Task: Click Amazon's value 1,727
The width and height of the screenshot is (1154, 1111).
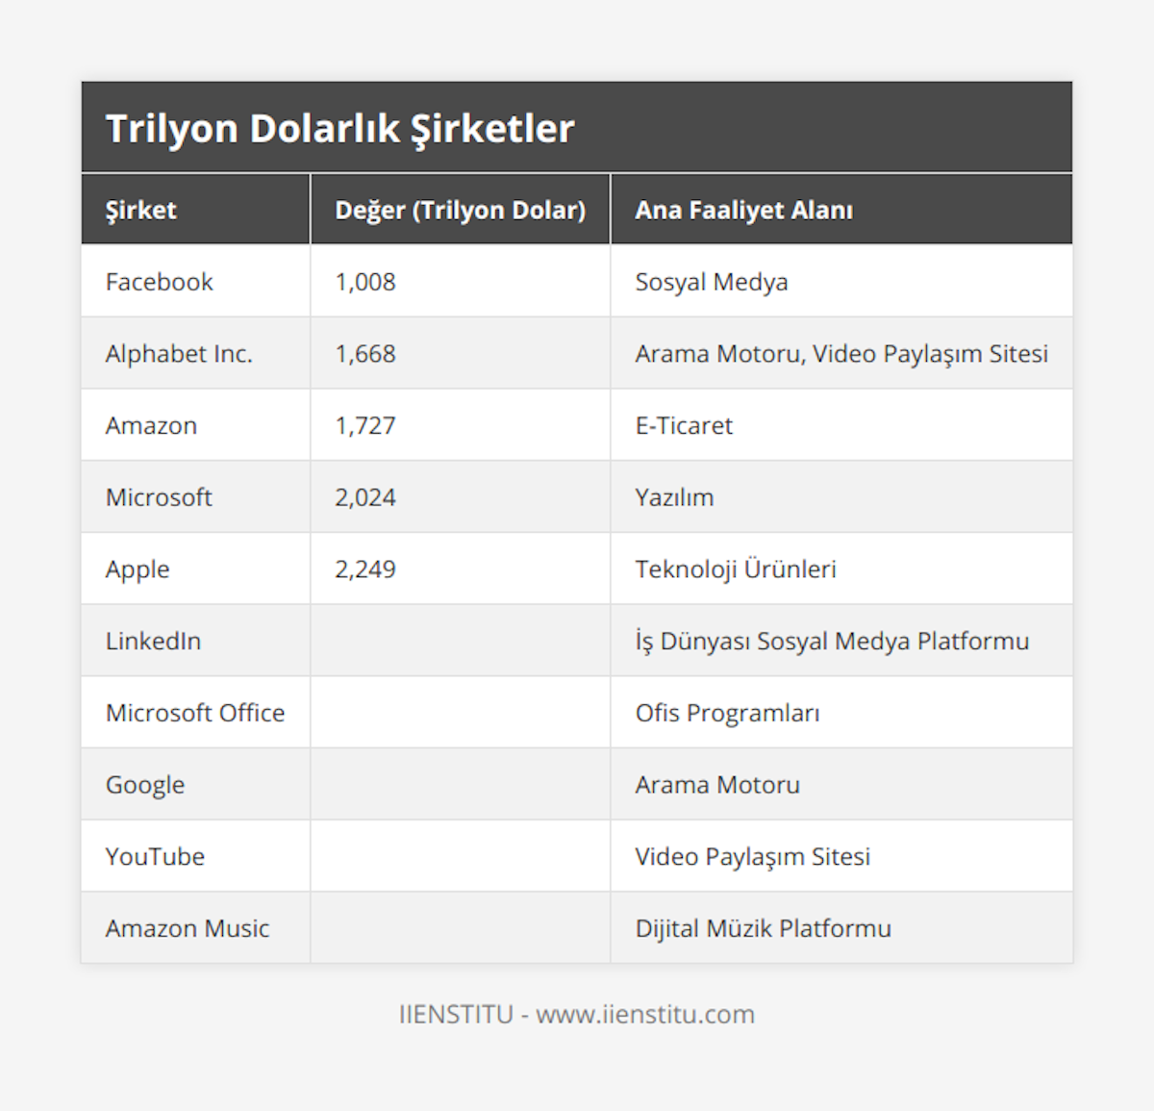Action: pos(365,425)
